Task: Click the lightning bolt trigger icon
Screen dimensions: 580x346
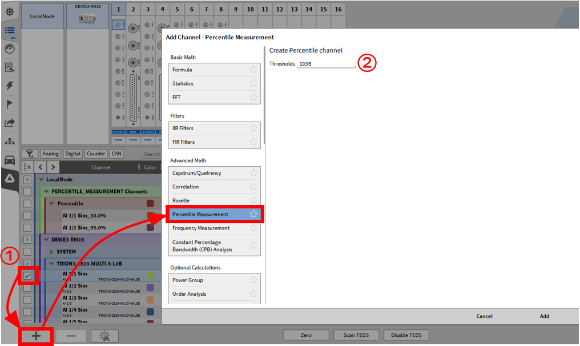Action: [10, 86]
